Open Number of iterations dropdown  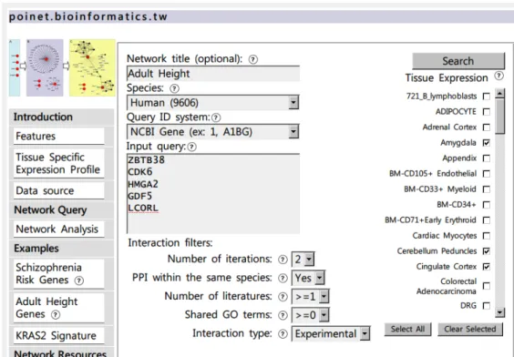coord(303,260)
